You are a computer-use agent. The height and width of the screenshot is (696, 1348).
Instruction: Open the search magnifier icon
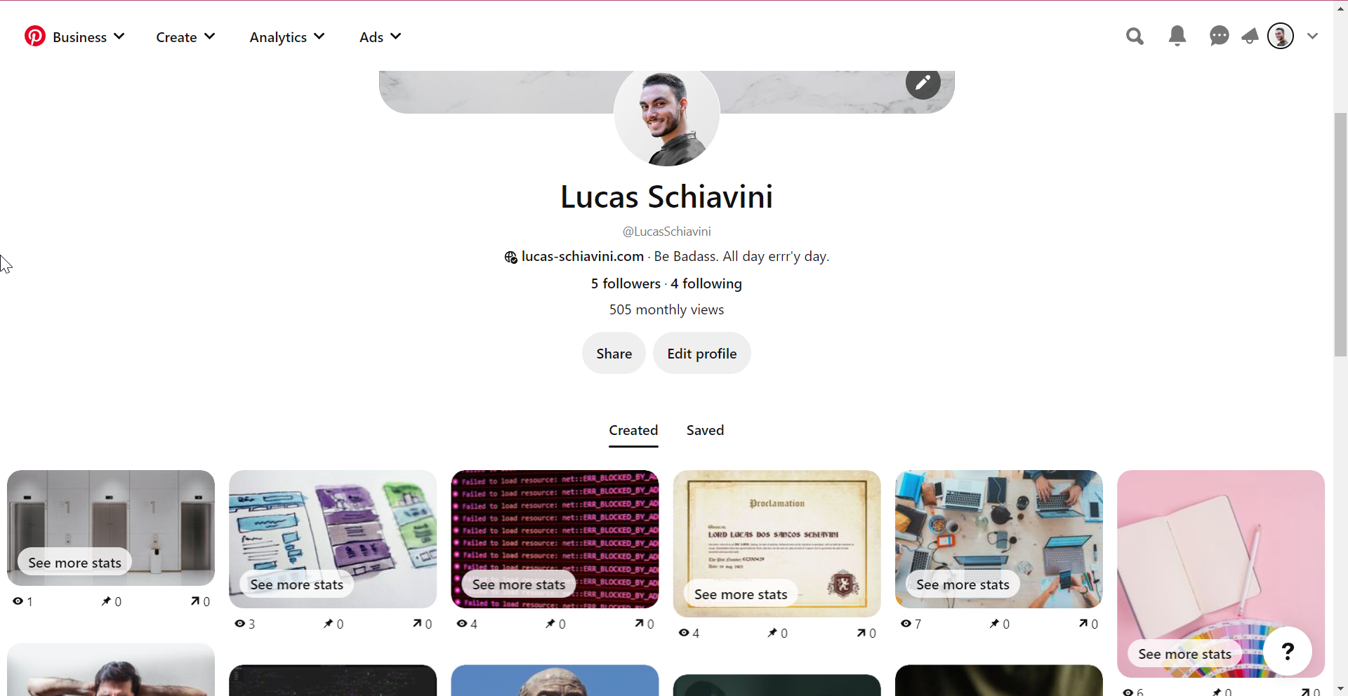click(x=1135, y=36)
